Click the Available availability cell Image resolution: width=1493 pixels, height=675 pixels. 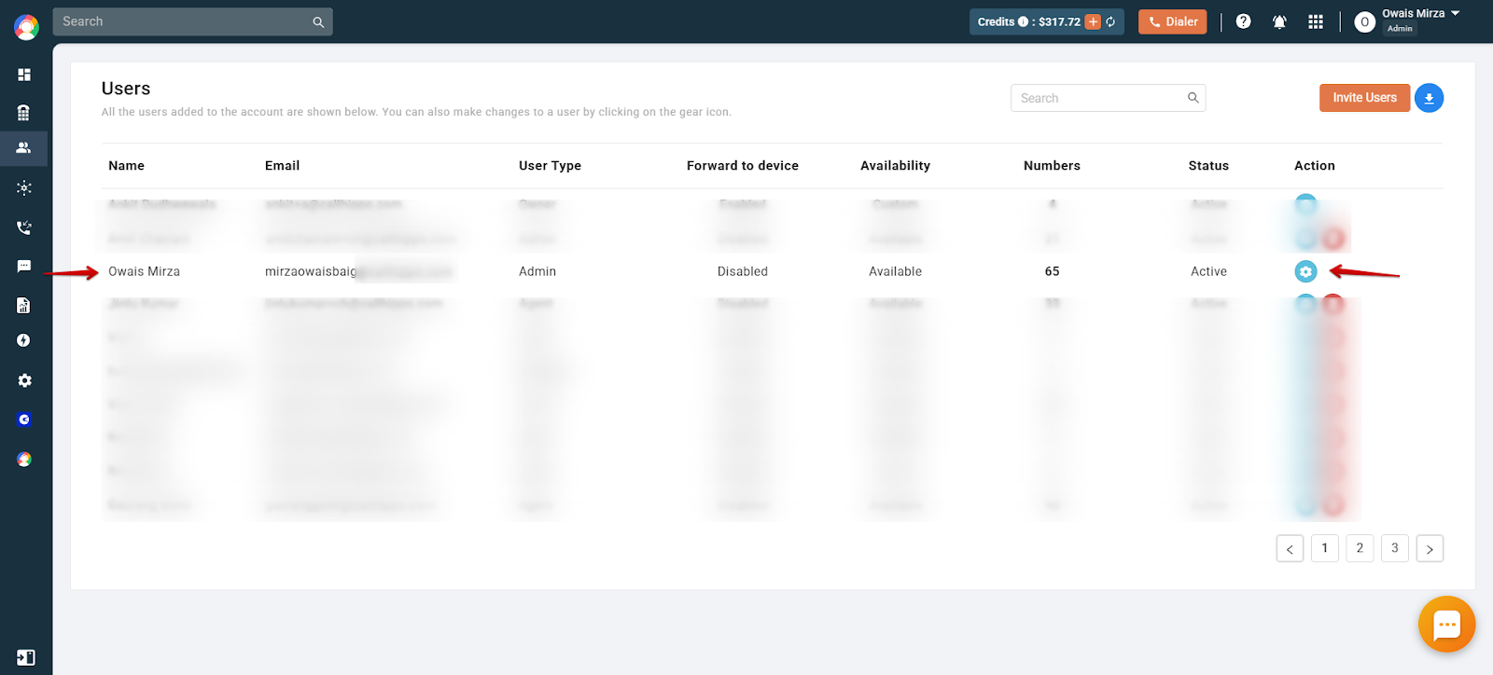tap(895, 271)
